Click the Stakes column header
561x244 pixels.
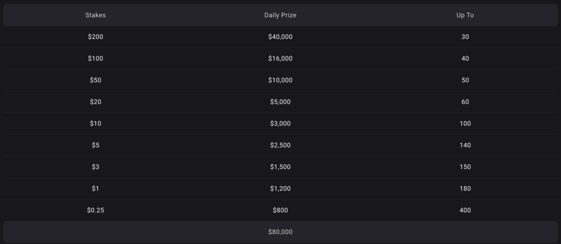pyautogui.click(x=95, y=15)
